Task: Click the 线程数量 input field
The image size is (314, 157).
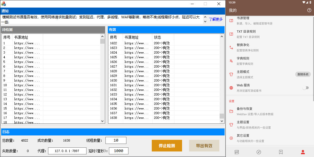Action: click(x=116, y=140)
